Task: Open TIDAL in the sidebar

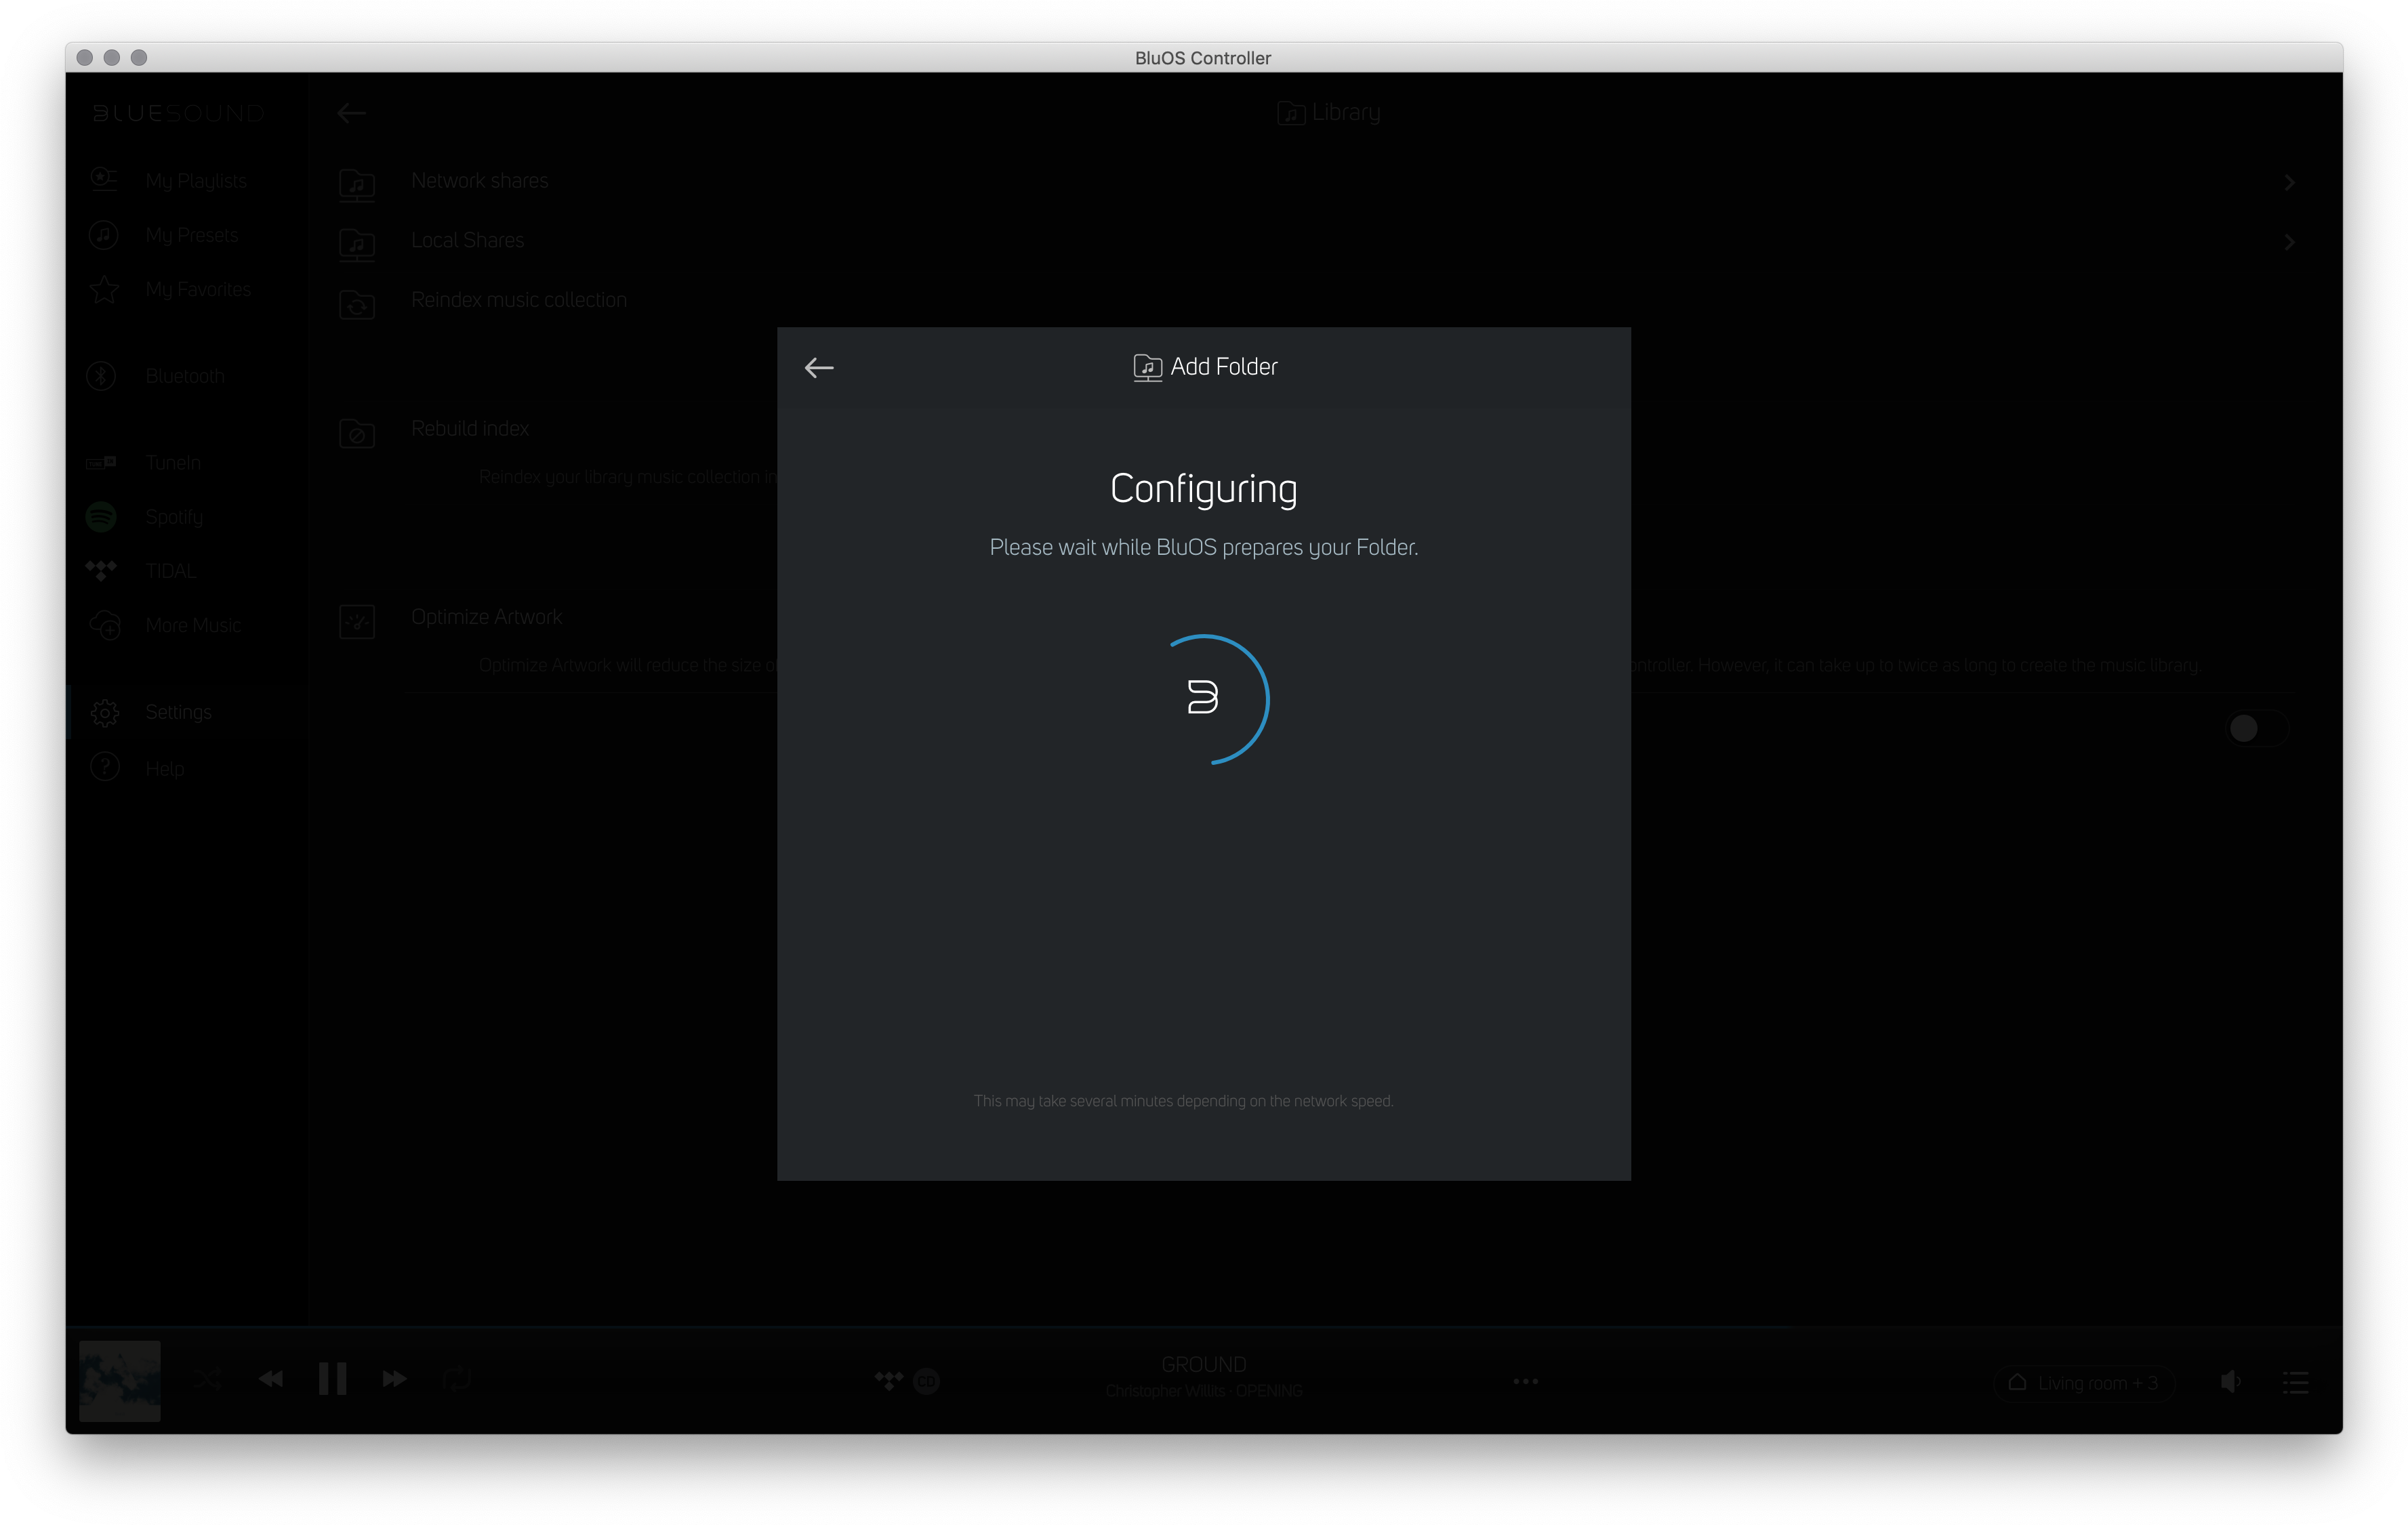Action: click(170, 572)
